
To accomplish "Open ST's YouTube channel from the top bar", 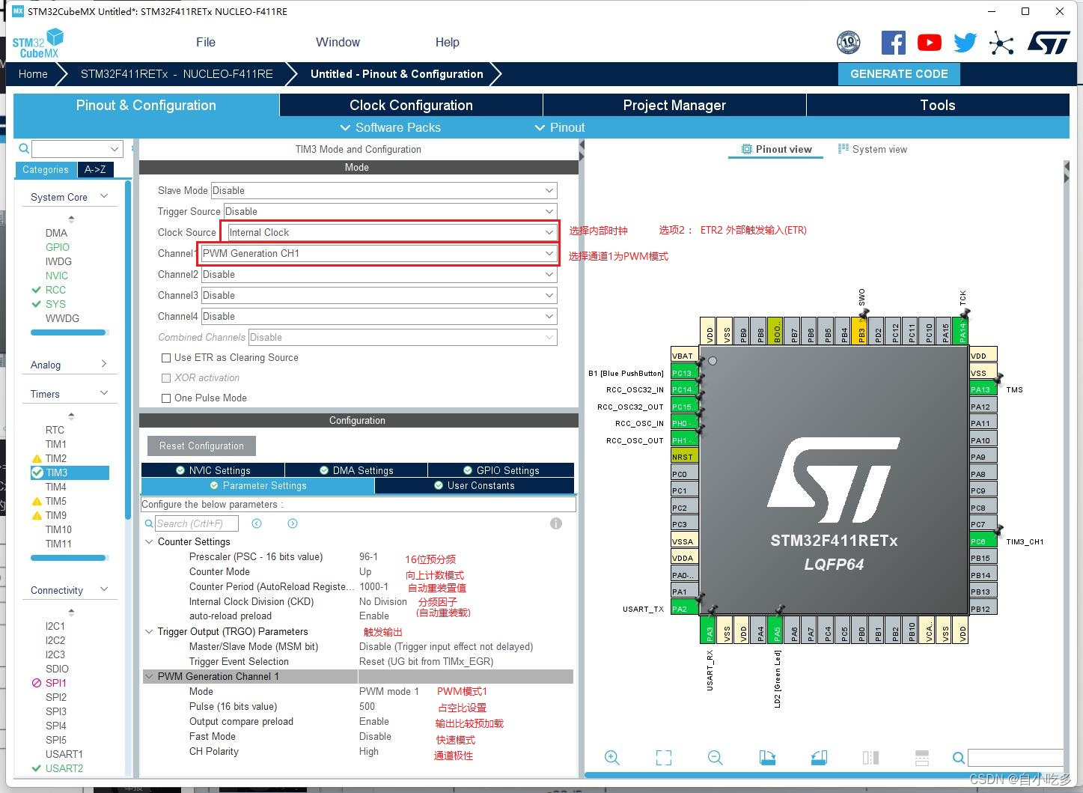I will point(929,42).
